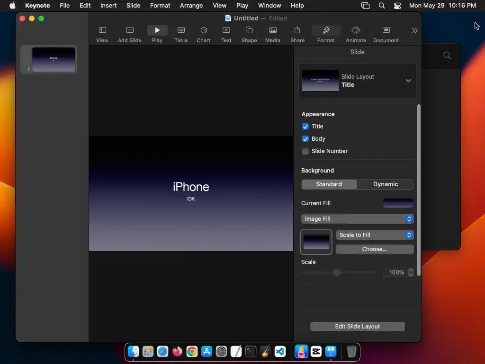Image resolution: width=485 pixels, height=364 pixels.
Task: Open the Arrange menu
Action: [191, 6]
